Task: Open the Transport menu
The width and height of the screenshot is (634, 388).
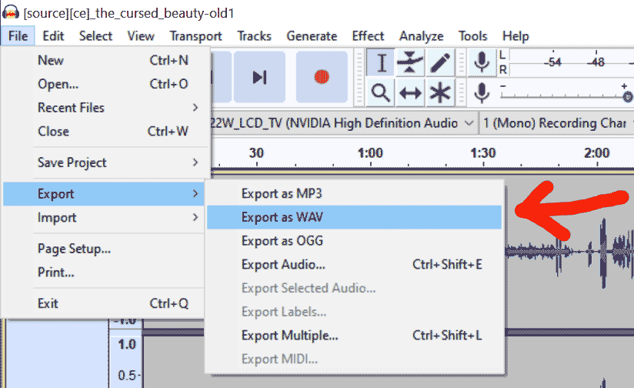Action: point(195,36)
